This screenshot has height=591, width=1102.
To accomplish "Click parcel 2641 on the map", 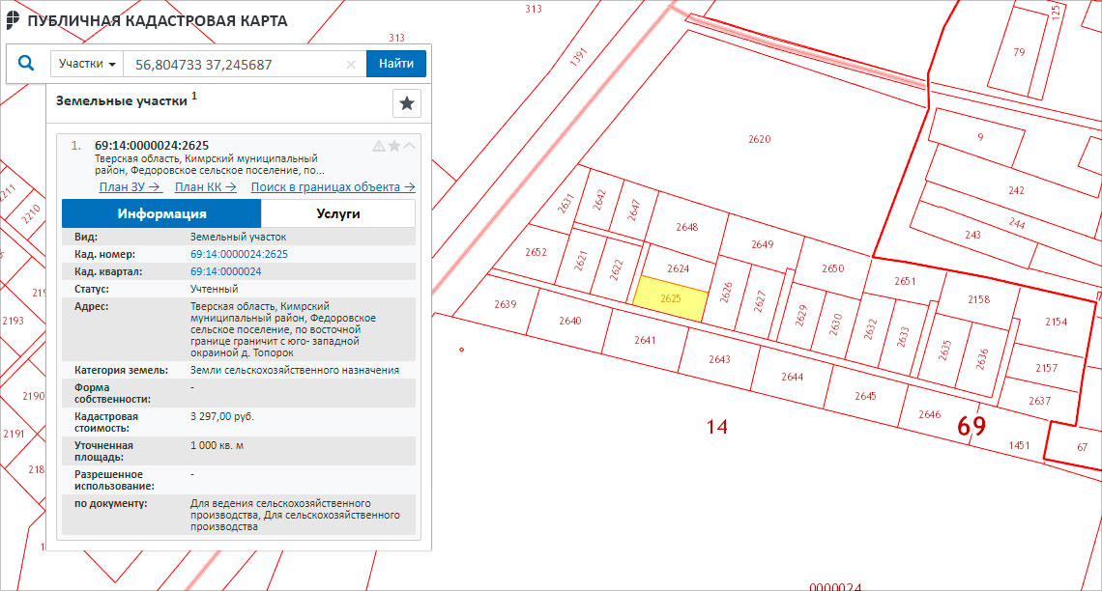I will click(x=645, y=341).
